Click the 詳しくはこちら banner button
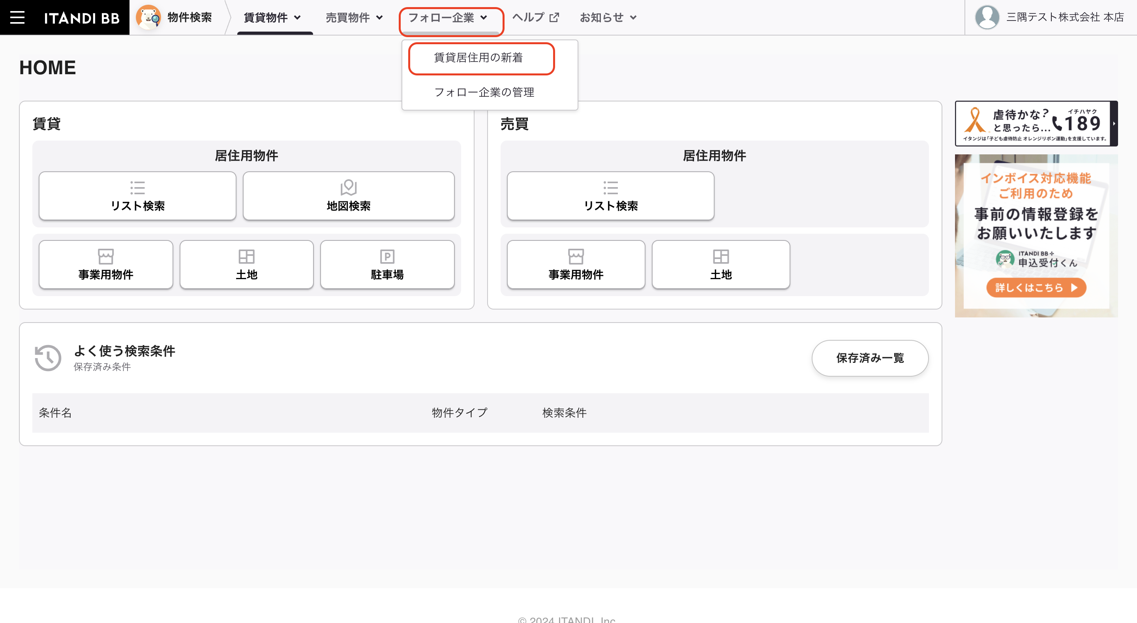 tap(1036, 287)
